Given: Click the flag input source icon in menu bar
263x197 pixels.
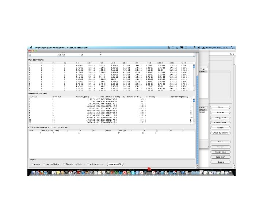Looking at the screenshot, I should pos(182,47).
